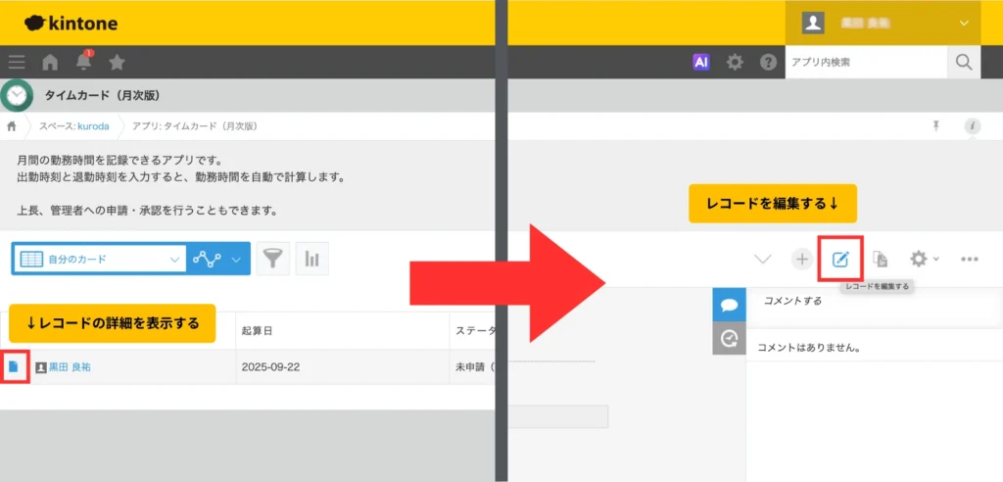
Task: Open the help question mark icon
Action: [x=768, y=63]
